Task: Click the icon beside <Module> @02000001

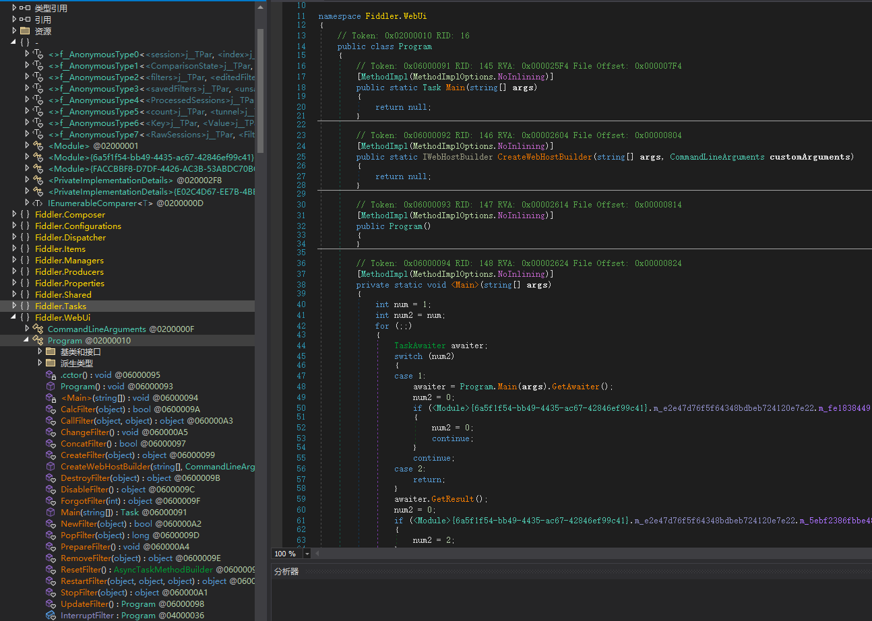Action: [x=38, y=145]
